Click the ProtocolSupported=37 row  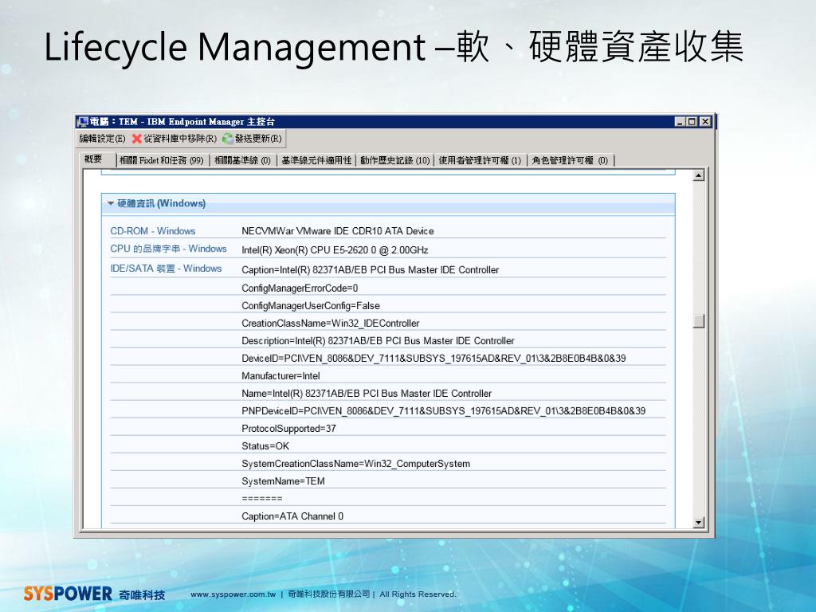click(x=288, y=429)
